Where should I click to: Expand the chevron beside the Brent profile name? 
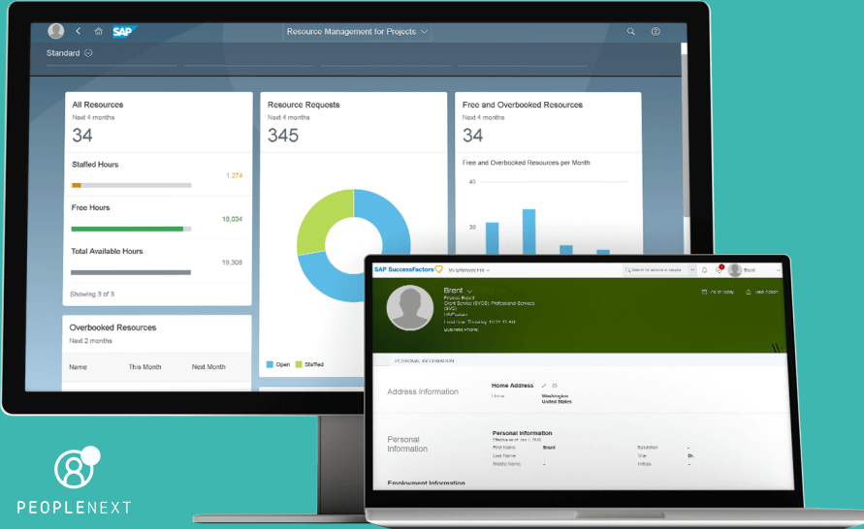click(x=470, y=291)
